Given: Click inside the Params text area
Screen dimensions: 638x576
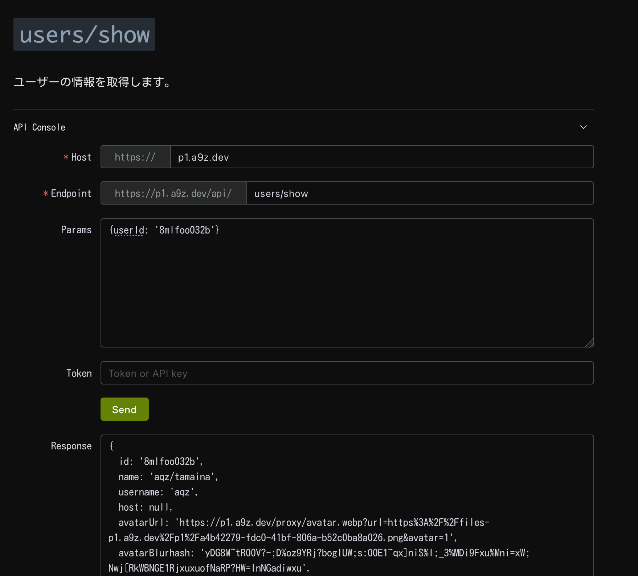Looking at the screenshot, I should 347,283.
